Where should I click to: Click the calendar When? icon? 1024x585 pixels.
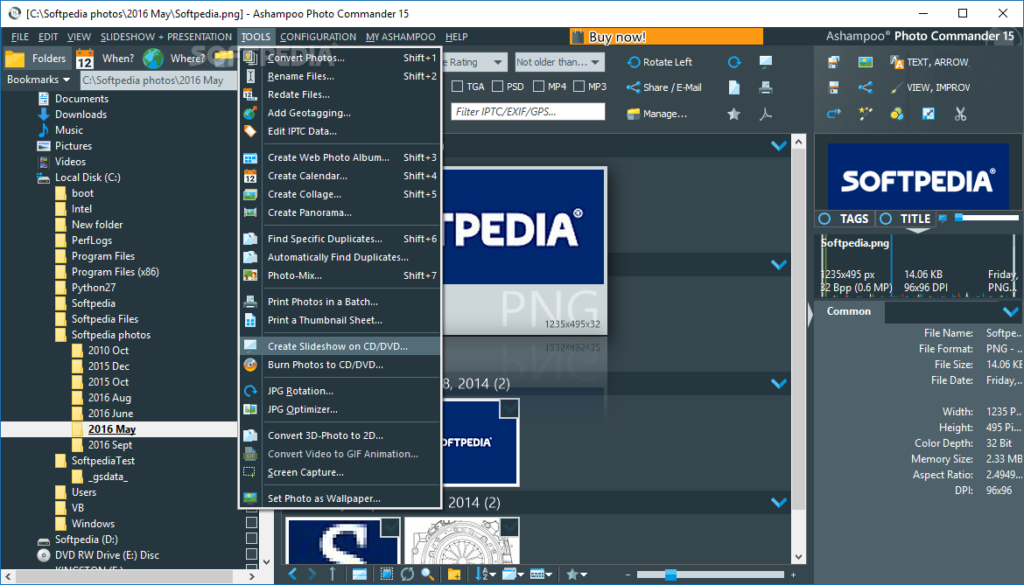[85, 59]
